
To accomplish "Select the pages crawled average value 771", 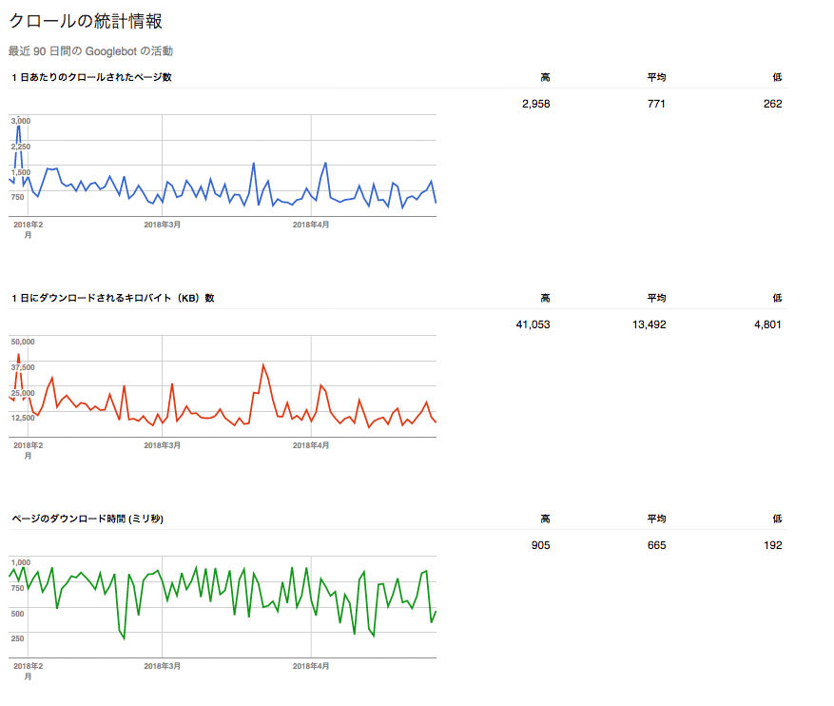I will (656, 104).
